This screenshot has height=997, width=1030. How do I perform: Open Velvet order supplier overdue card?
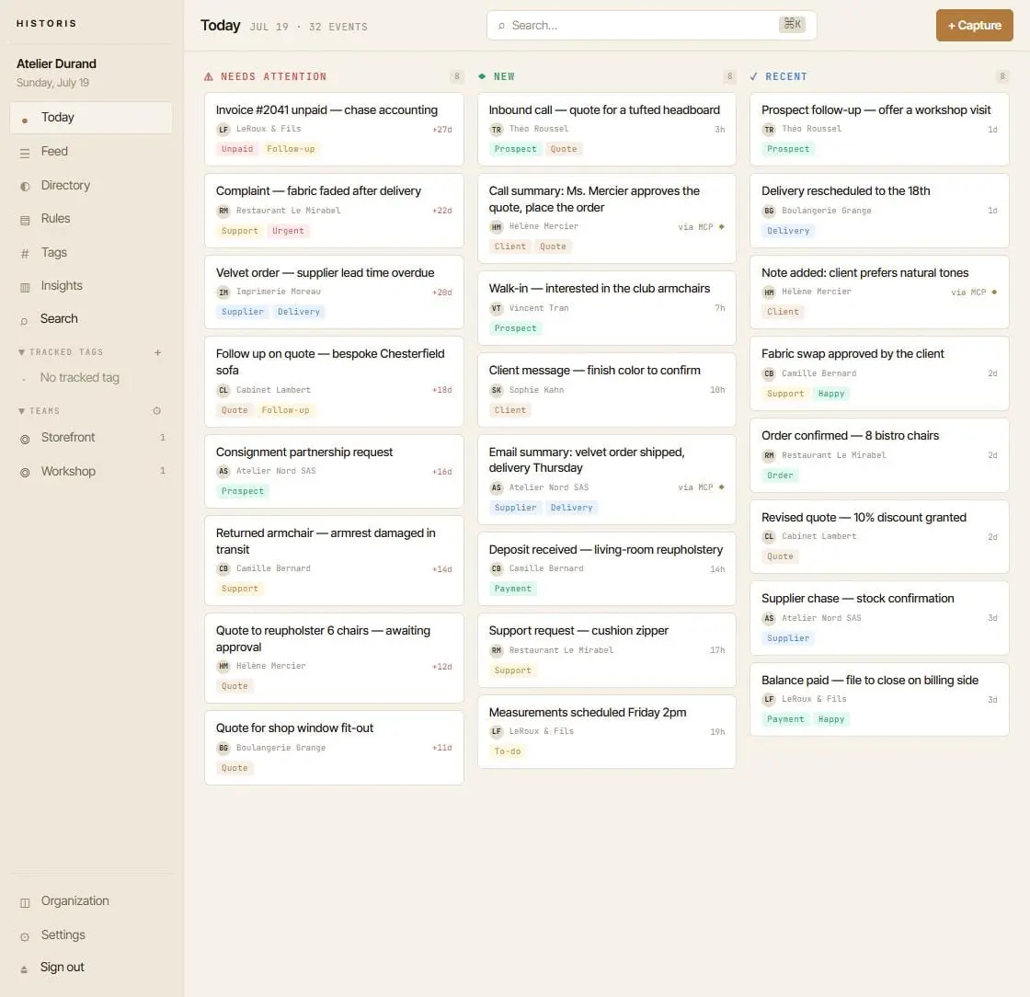(334, 292)
